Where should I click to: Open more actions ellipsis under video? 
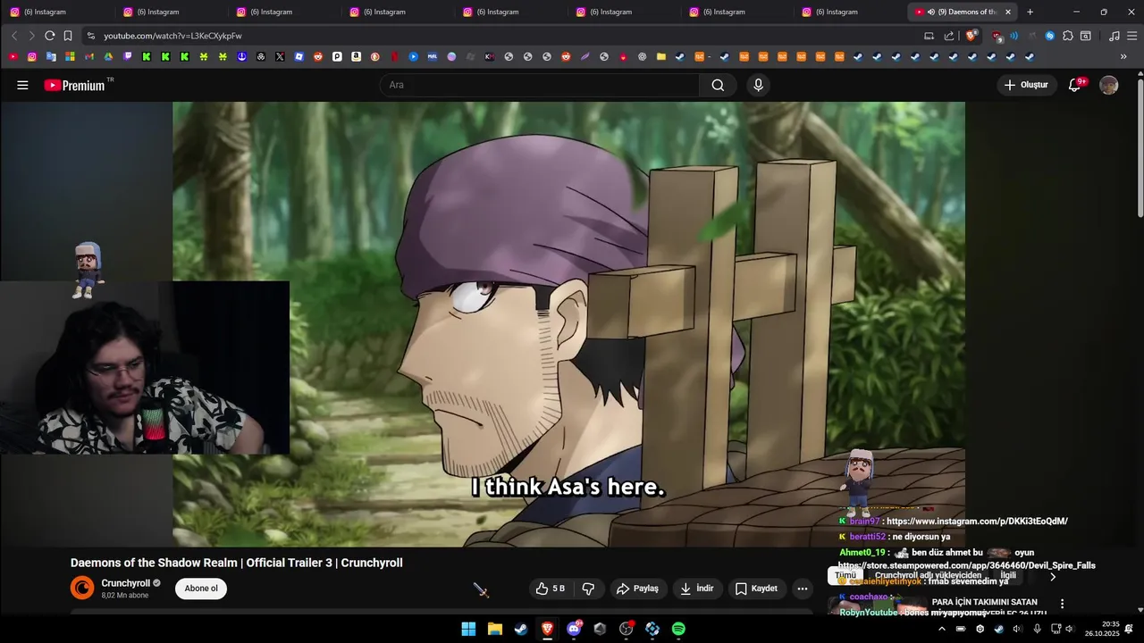point(802,589)
